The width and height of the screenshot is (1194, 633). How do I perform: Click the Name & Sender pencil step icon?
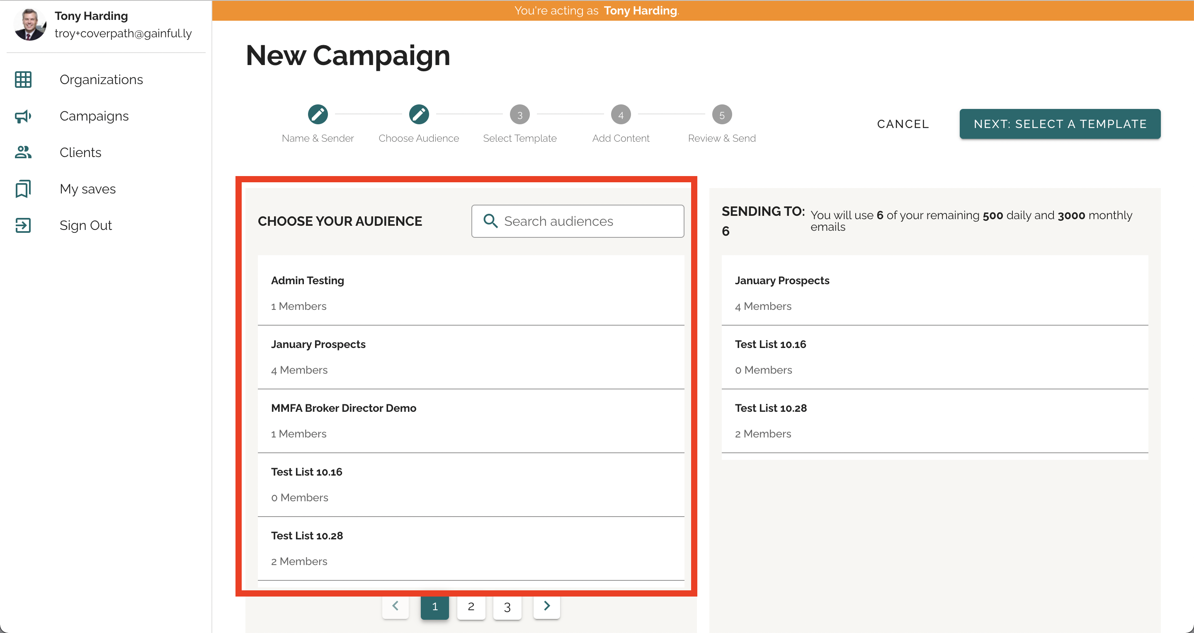(318, 114)
